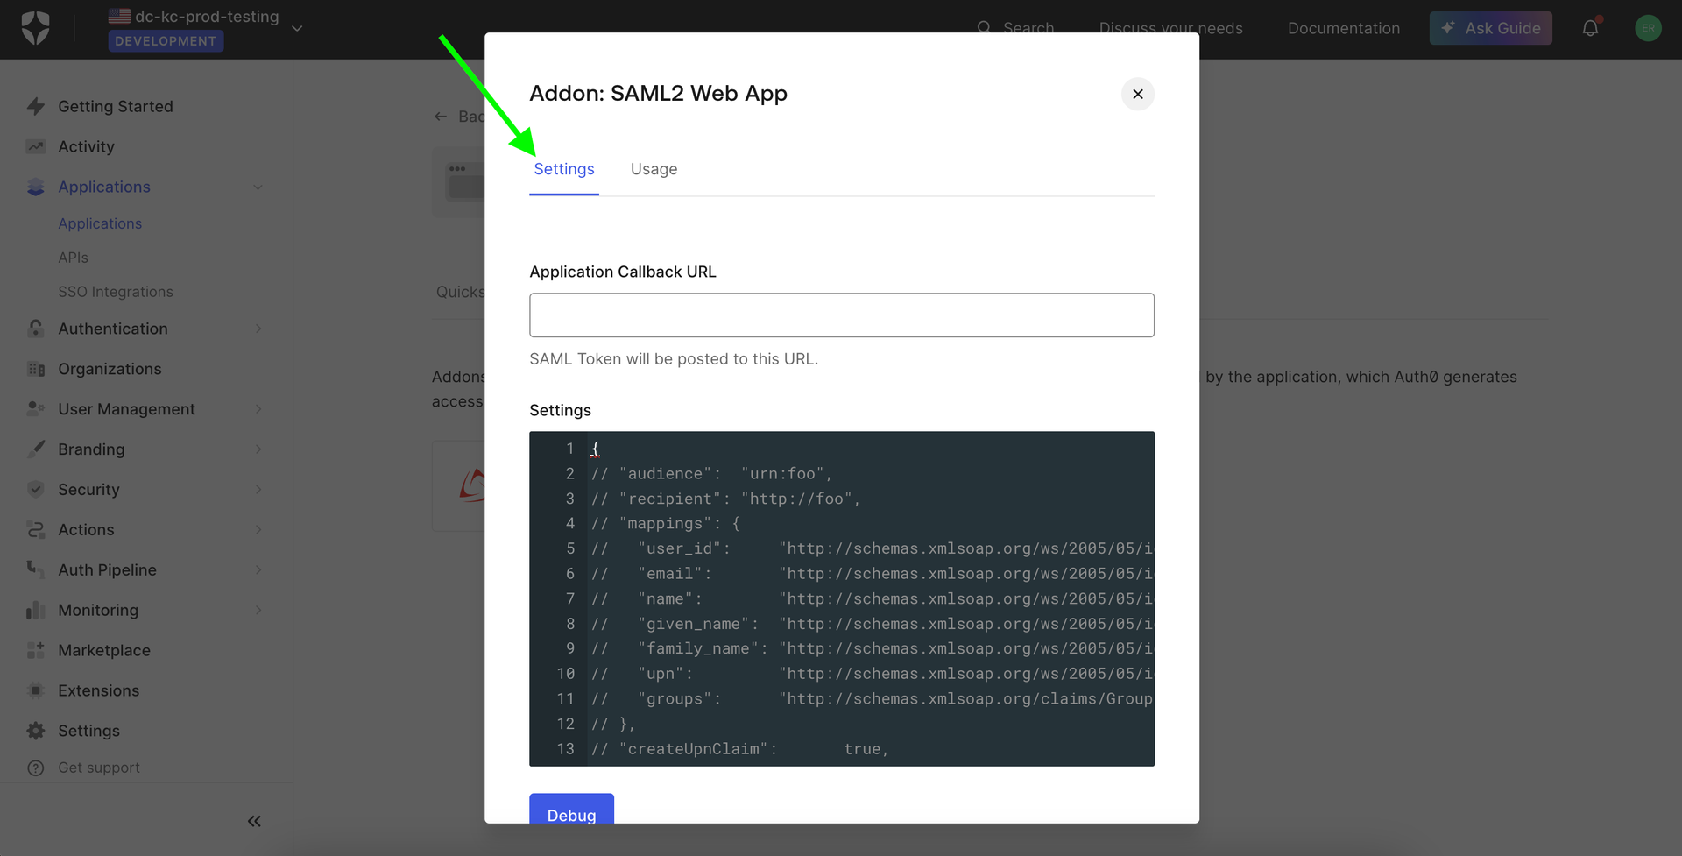Open the tenant switcher dropdown
The height and width of the screenshot is (856, 1682).
pos(297,28)
